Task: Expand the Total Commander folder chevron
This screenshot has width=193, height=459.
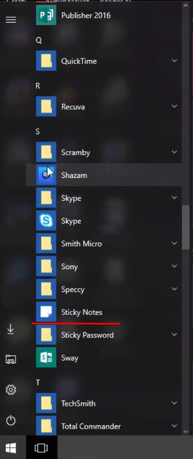Action: [x=174, y=426]
